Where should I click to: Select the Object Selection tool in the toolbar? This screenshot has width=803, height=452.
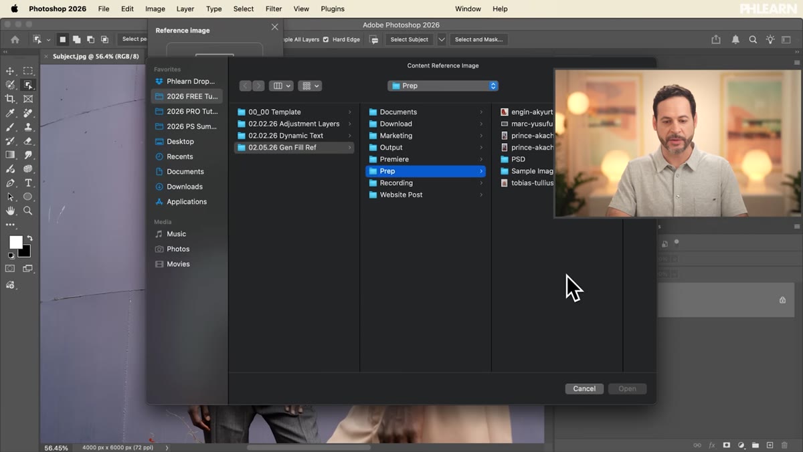(28, 85)
